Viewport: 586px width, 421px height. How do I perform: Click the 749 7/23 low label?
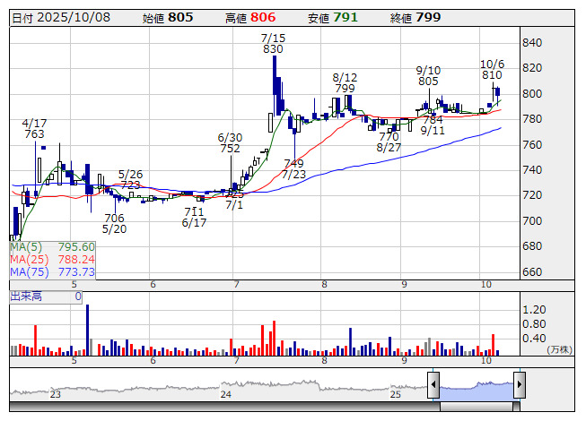293,169
